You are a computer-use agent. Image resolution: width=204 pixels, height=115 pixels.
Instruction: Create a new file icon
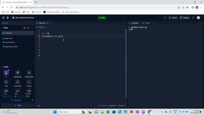(25, 28)
